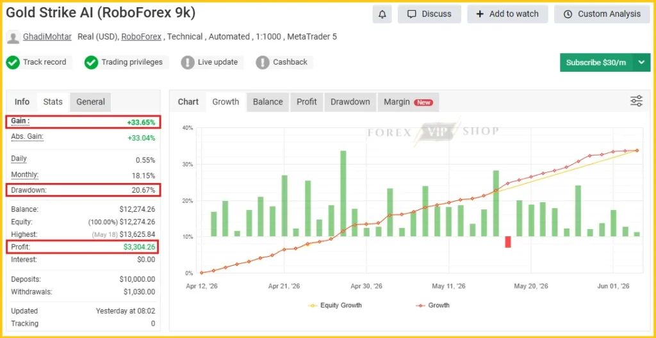Click the Highest $13,625.84 value
Image resolution: width=656 pixels, height=338 pixels.
[x=137, y=235]
